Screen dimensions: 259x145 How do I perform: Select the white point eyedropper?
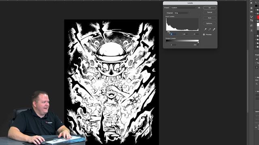click(214, 29)
